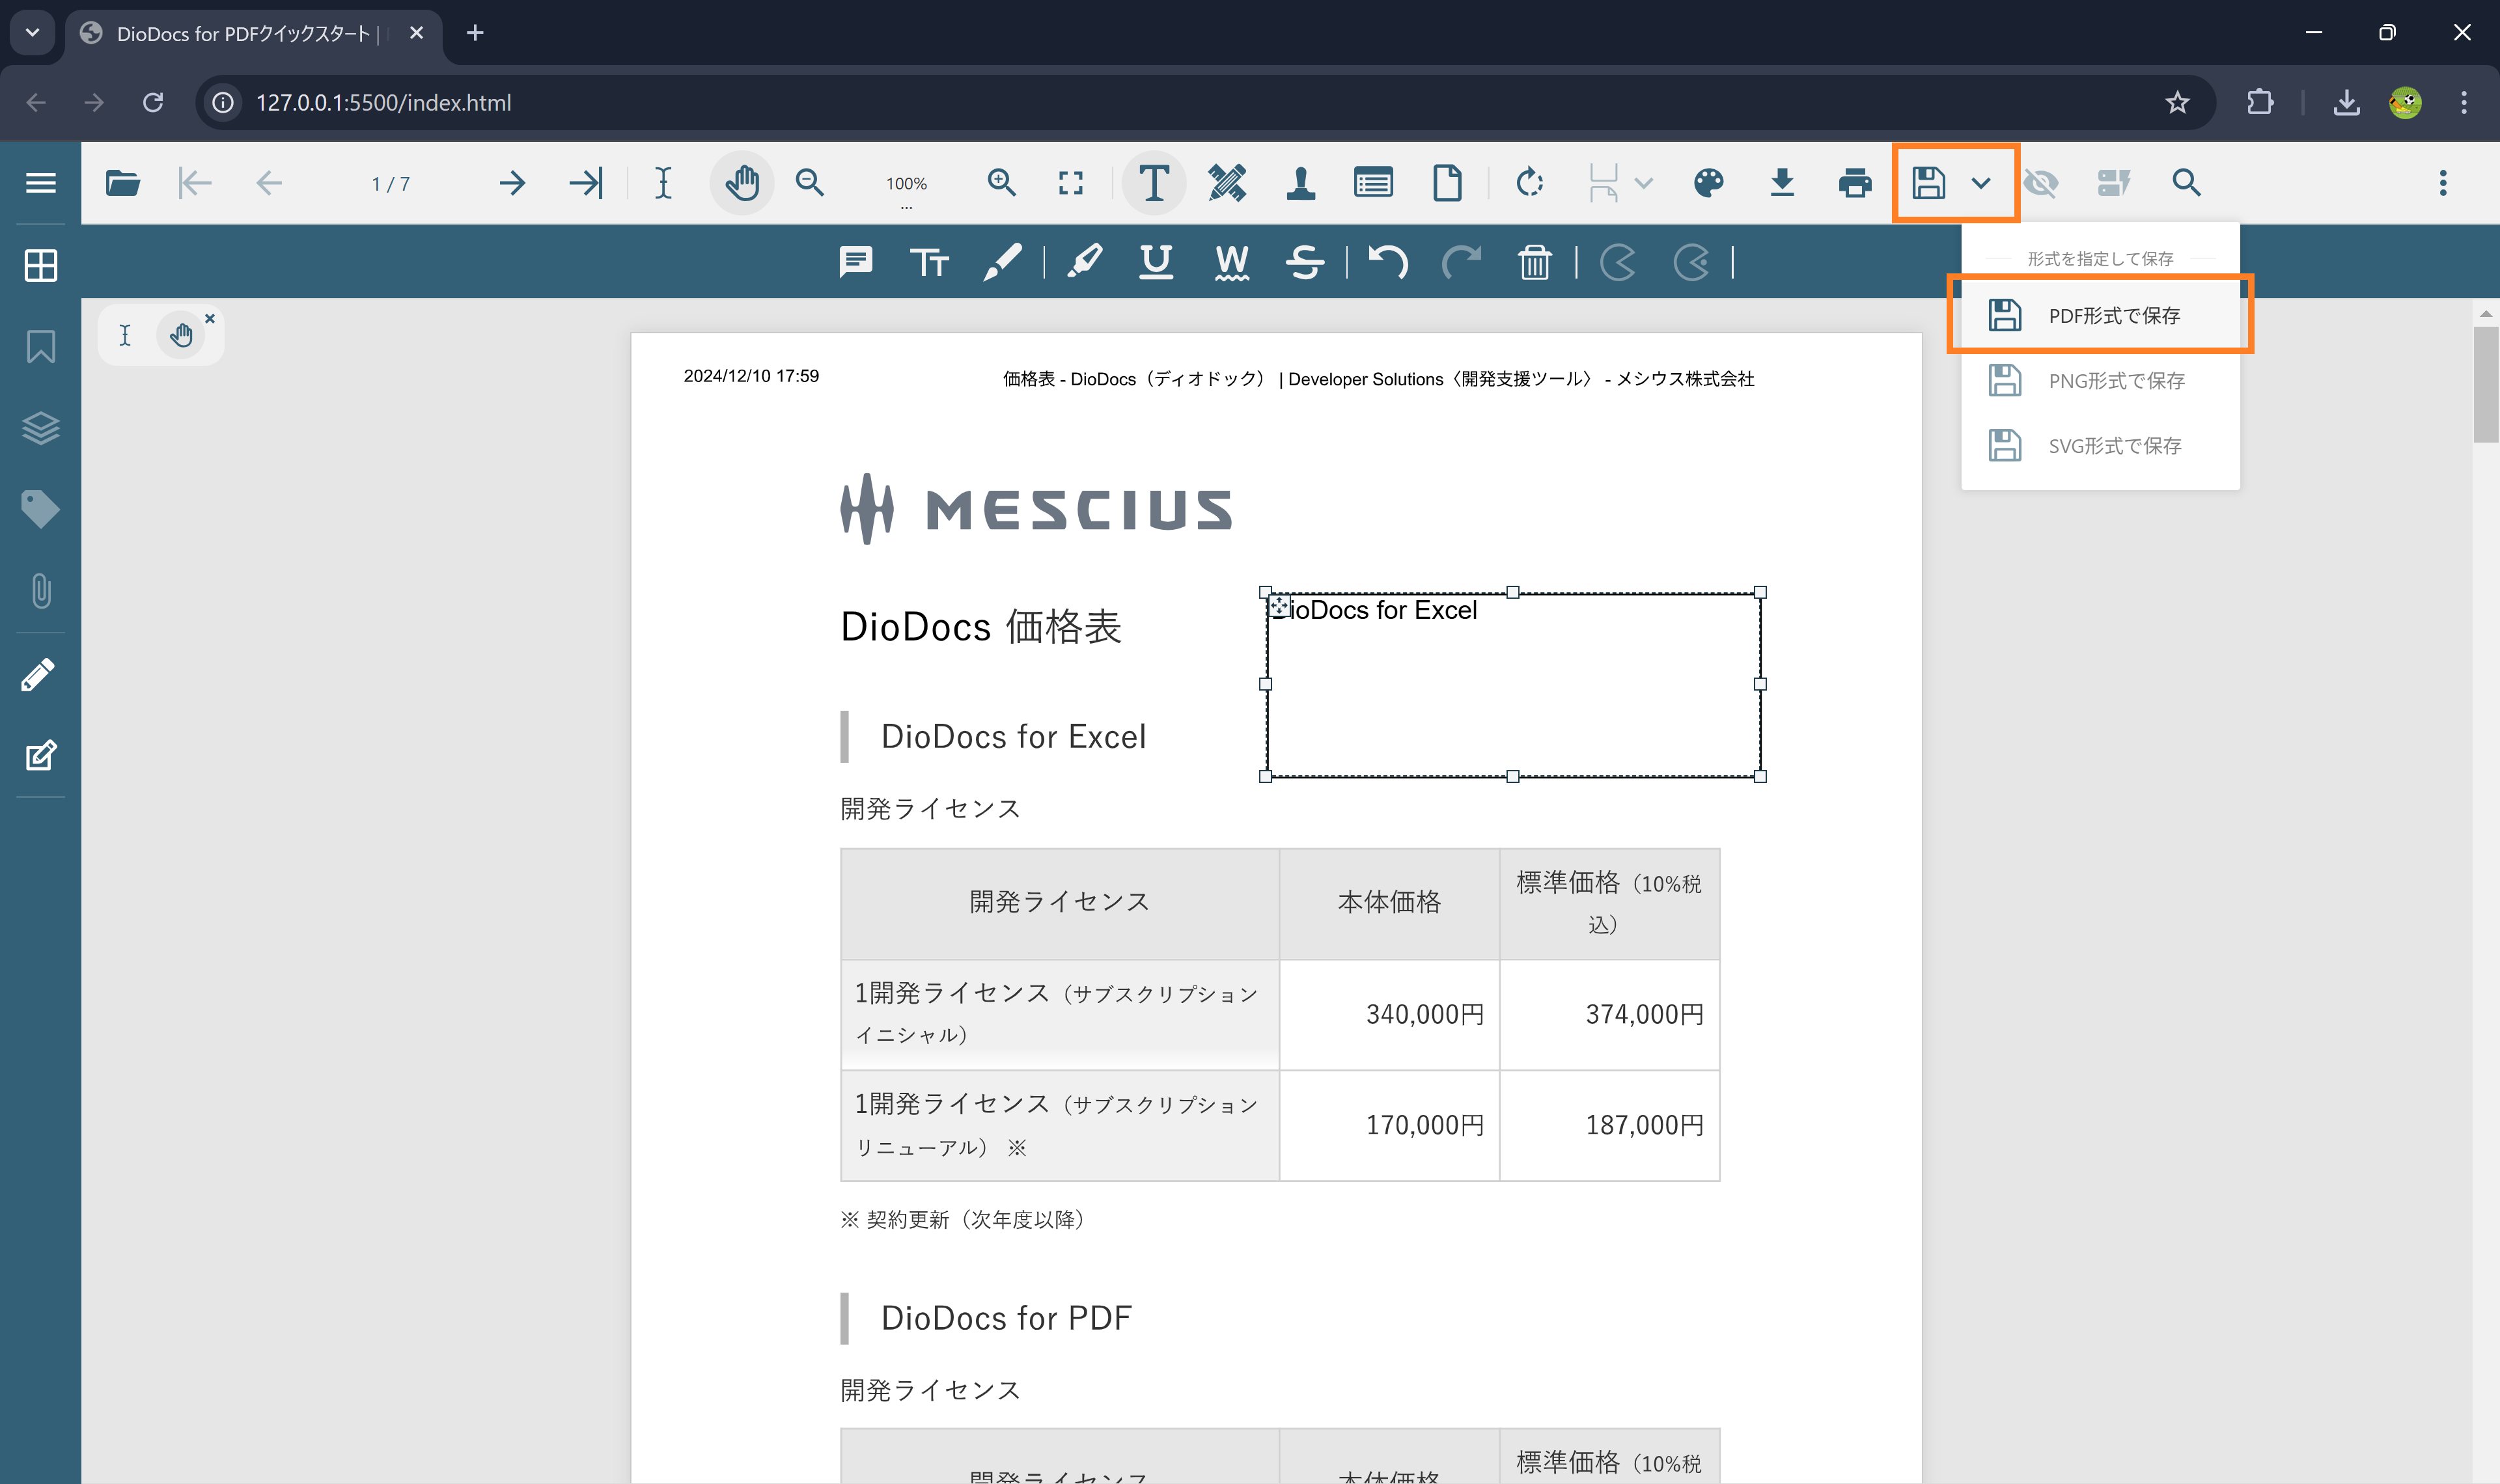Open the attachments paperclip panel

click(x=41, y=591)
